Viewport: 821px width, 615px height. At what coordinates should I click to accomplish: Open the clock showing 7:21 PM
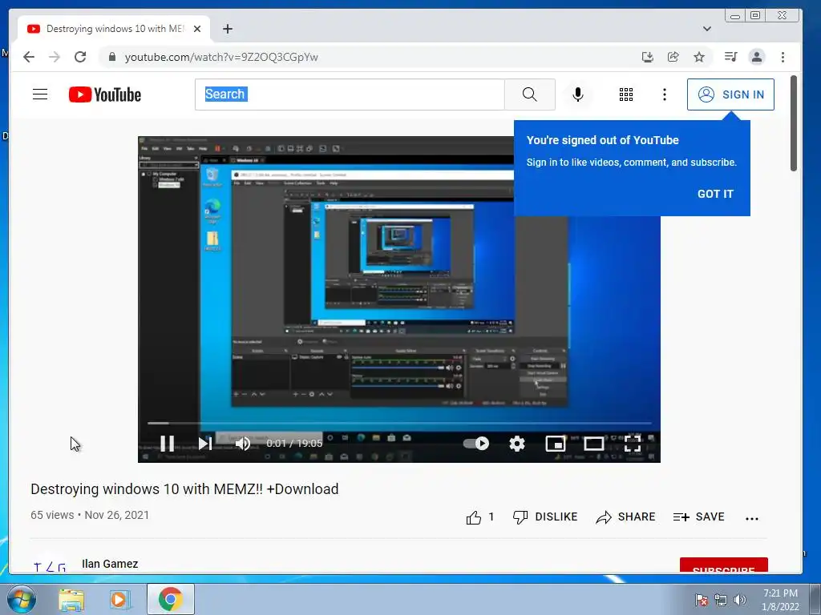(780, 600)
